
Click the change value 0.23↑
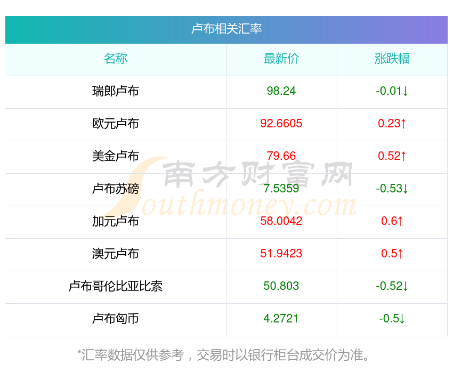[x=392, y=124]
